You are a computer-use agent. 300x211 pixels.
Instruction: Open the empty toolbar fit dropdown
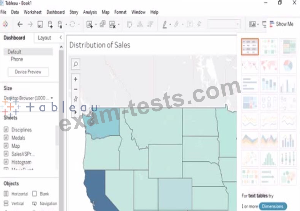tap(224, 25)
